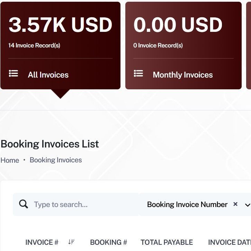This screenshot has width=251, height=251.
Task: Click the 0 Invoice Record(s) text
Action: click(158, 45)
